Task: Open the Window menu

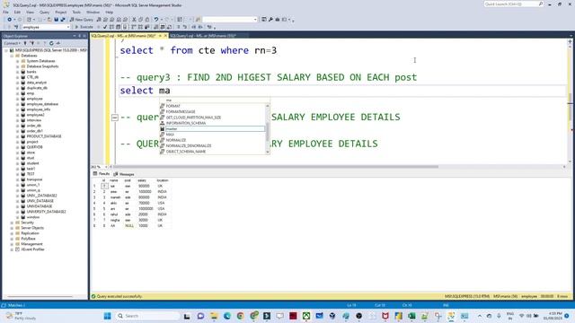Action: (x=93, y=12)
